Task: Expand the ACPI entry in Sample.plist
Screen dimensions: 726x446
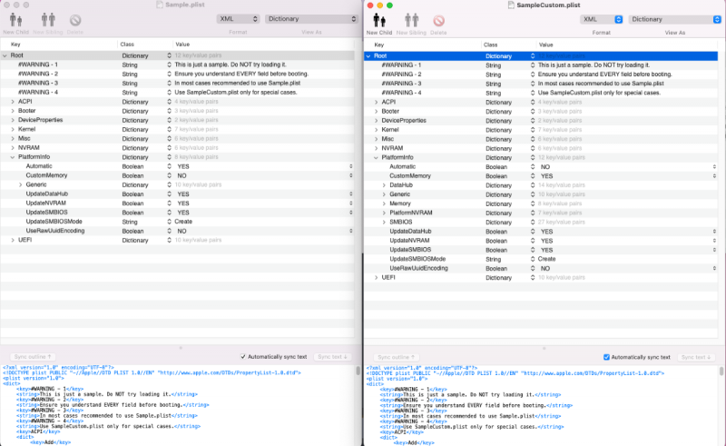Action: point(13,102)
